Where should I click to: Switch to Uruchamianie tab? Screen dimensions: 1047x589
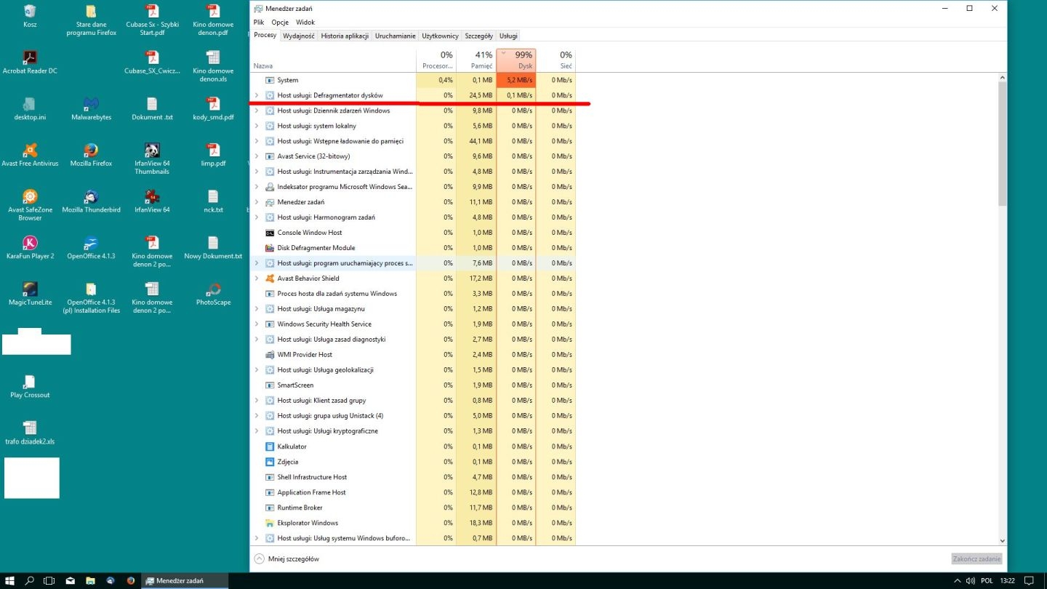[396, 36]
